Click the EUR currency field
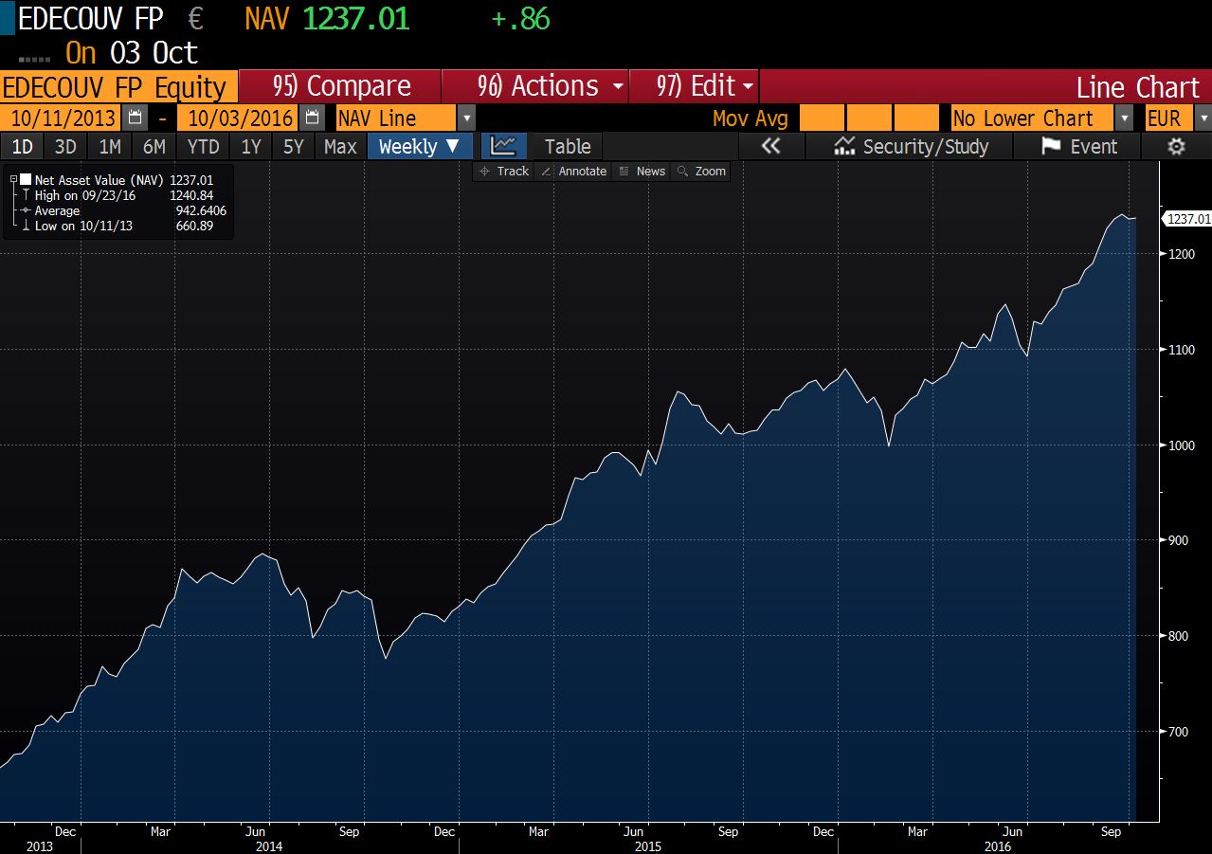Screen dimensions: 1212x854 click(1168, 118)
